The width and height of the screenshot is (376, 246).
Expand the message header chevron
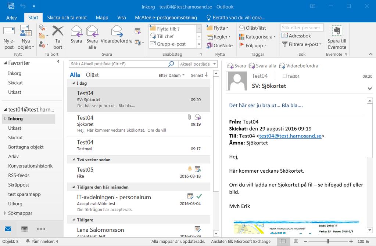370,89
